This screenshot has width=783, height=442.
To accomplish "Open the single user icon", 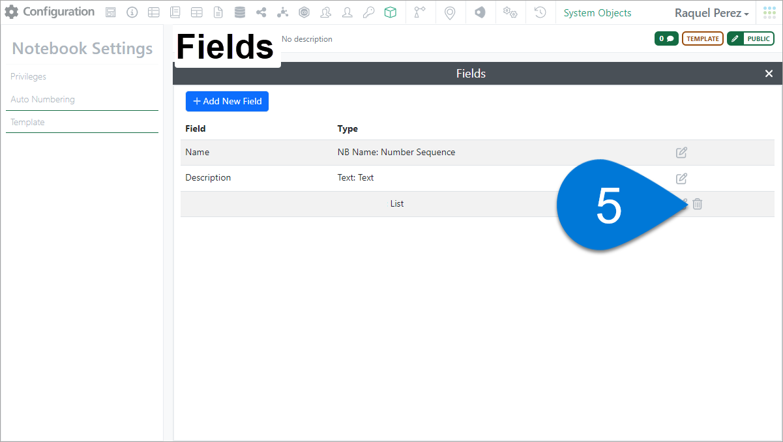I will (347, 12).
